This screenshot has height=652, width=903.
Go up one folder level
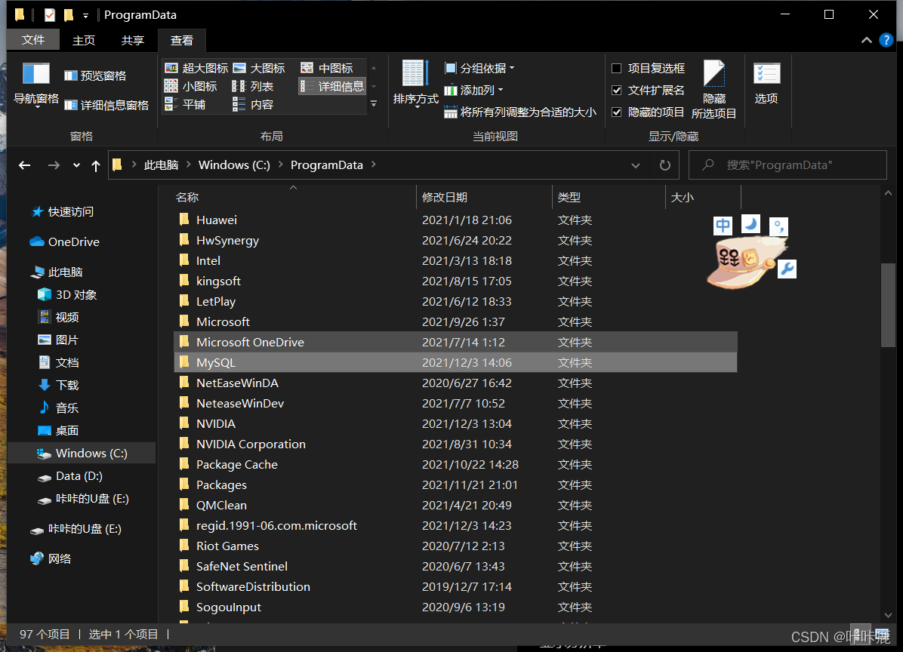point(96,165)
